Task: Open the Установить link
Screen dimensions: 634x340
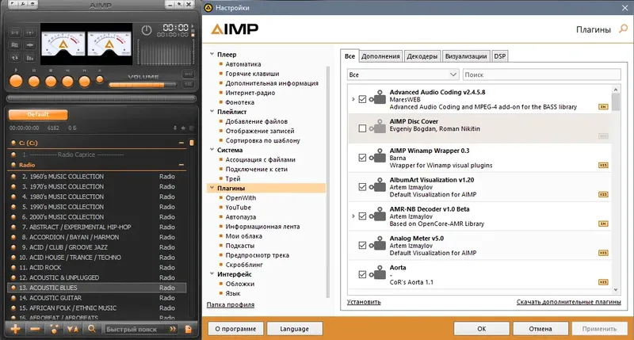Action: (364, 302)
